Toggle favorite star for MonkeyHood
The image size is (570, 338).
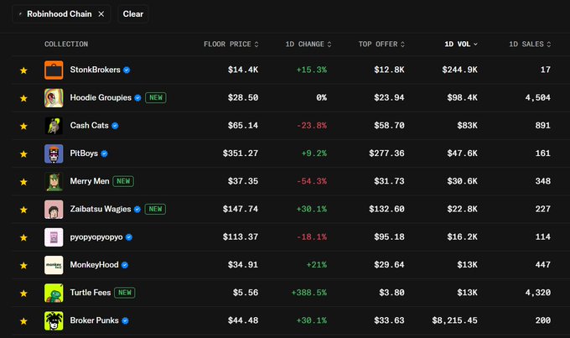point(23,265)
